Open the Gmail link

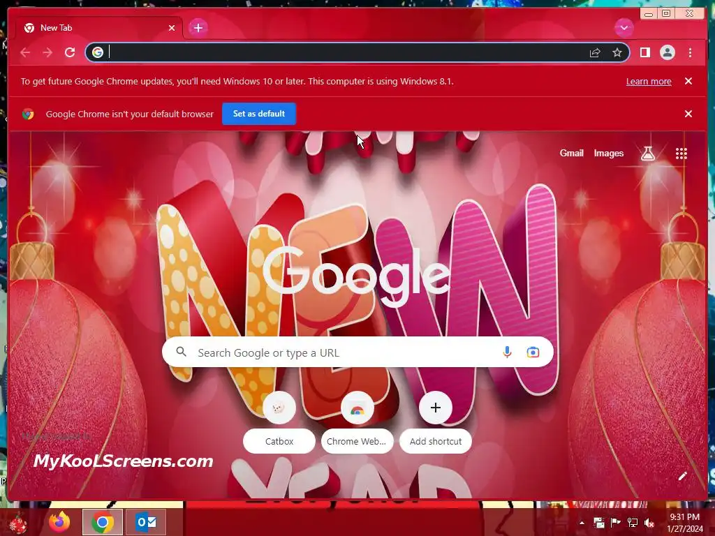pos(571,154)
